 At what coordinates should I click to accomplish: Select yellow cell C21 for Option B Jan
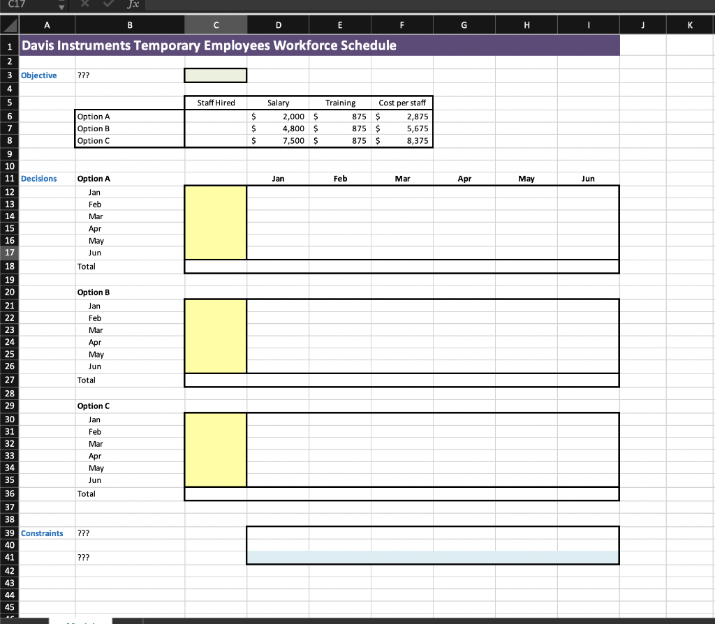pos(216,306)
